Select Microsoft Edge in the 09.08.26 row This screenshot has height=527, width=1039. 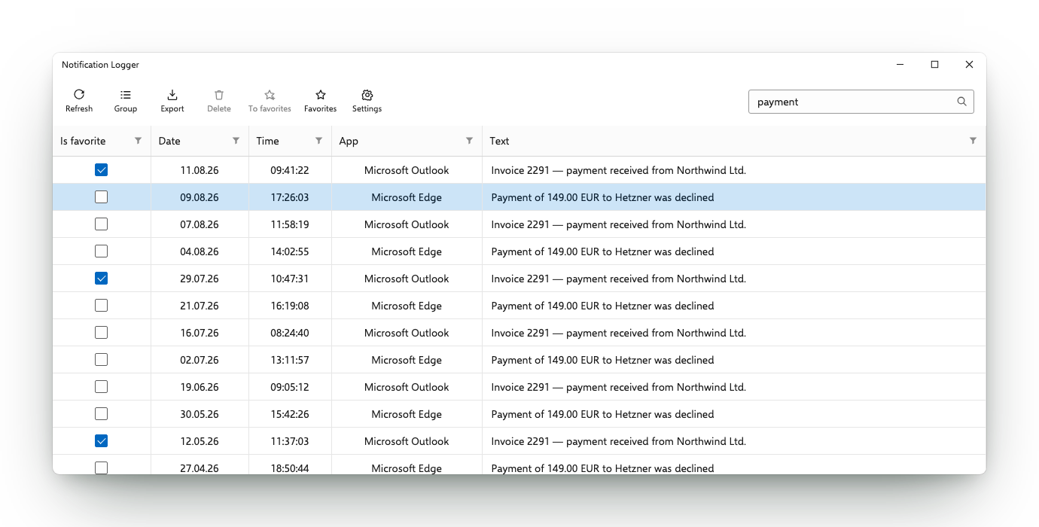(407, 197)
